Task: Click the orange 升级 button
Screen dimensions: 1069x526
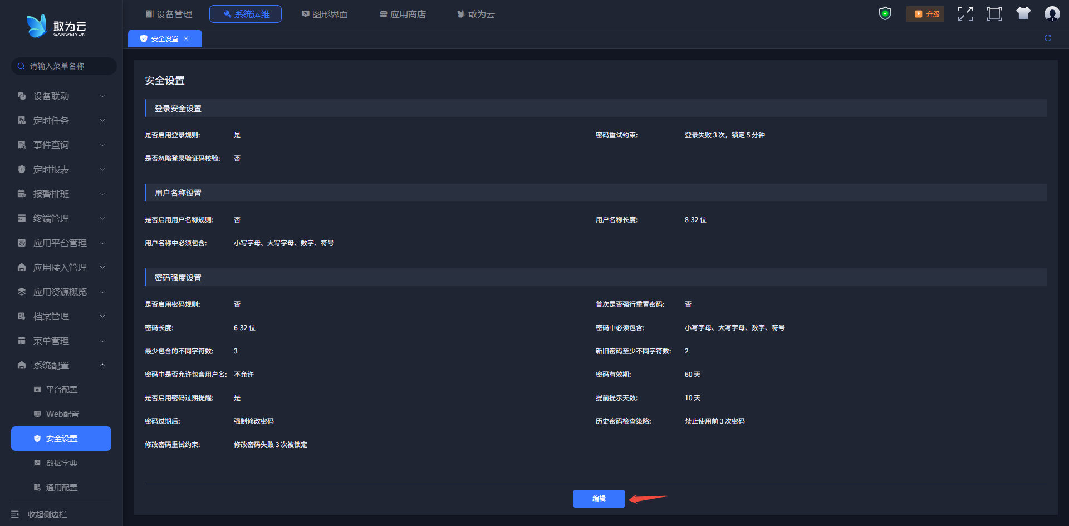Action: [926, 14]
